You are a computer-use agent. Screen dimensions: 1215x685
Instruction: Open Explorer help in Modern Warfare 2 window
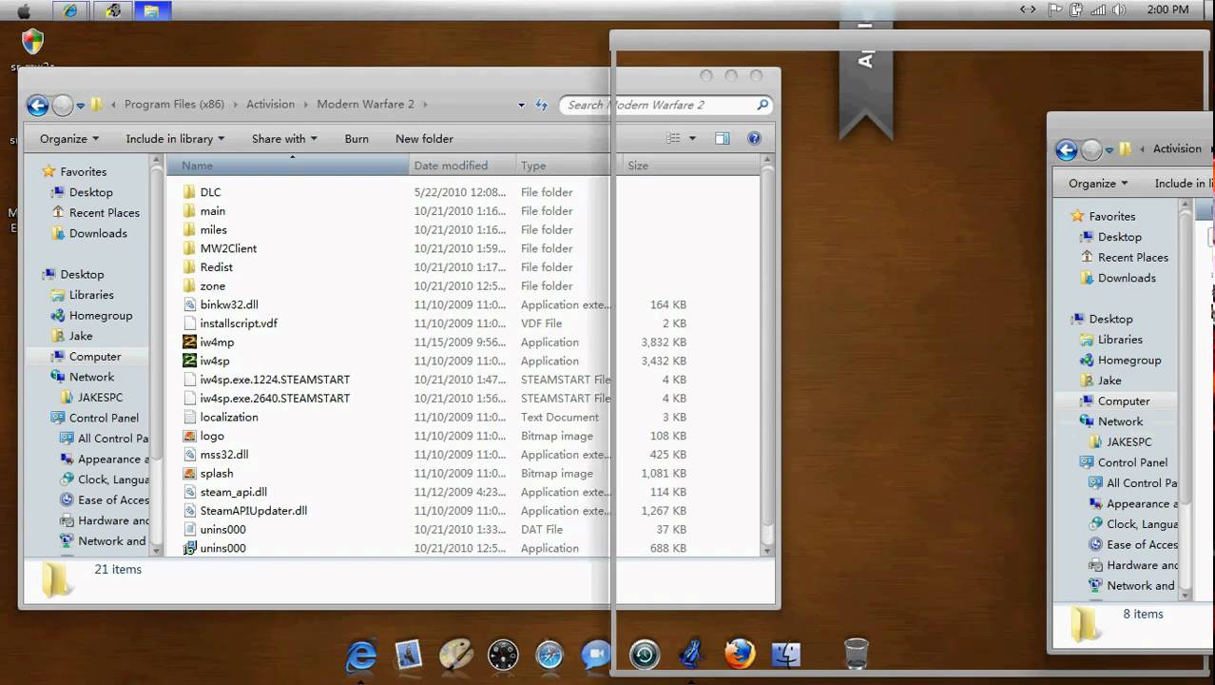[754, 138]
